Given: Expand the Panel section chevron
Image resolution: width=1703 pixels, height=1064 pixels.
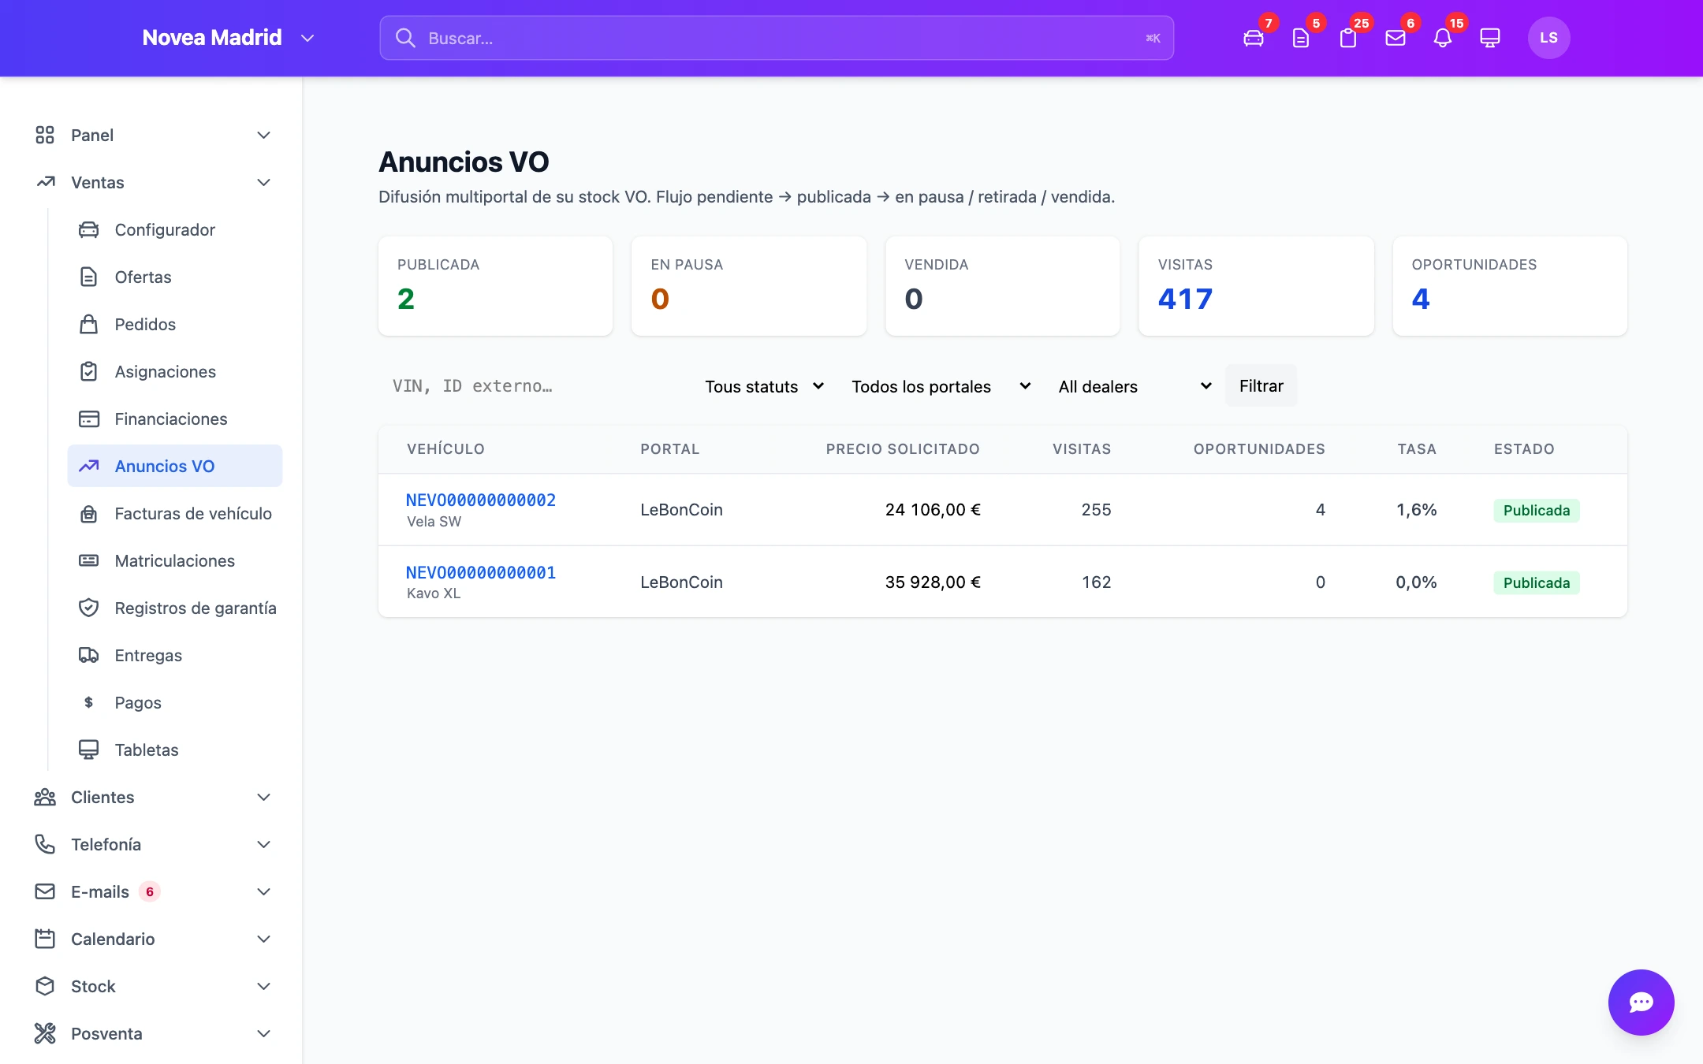Looking at the screenshot, I should (x=264, y=135).
